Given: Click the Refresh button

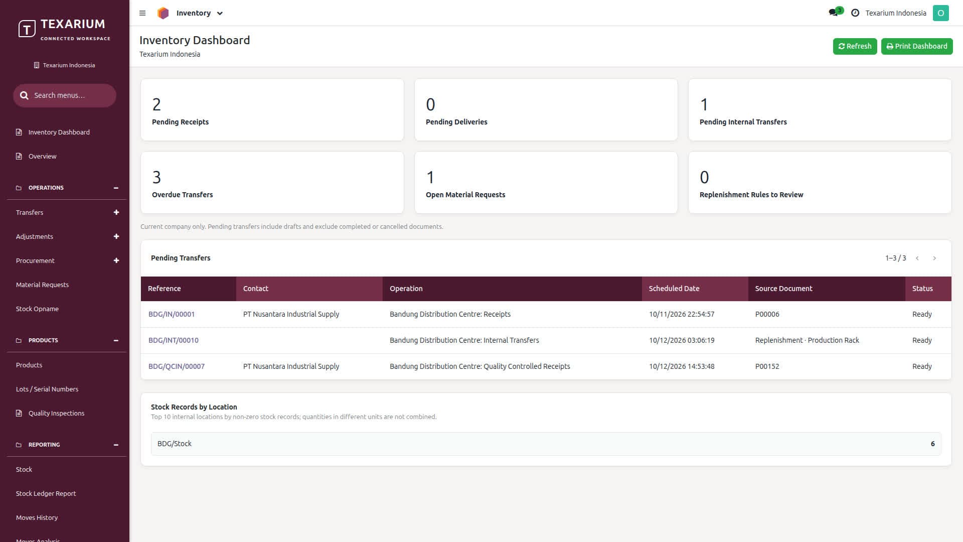Looking at the screenshot, I should pos(855,46).
